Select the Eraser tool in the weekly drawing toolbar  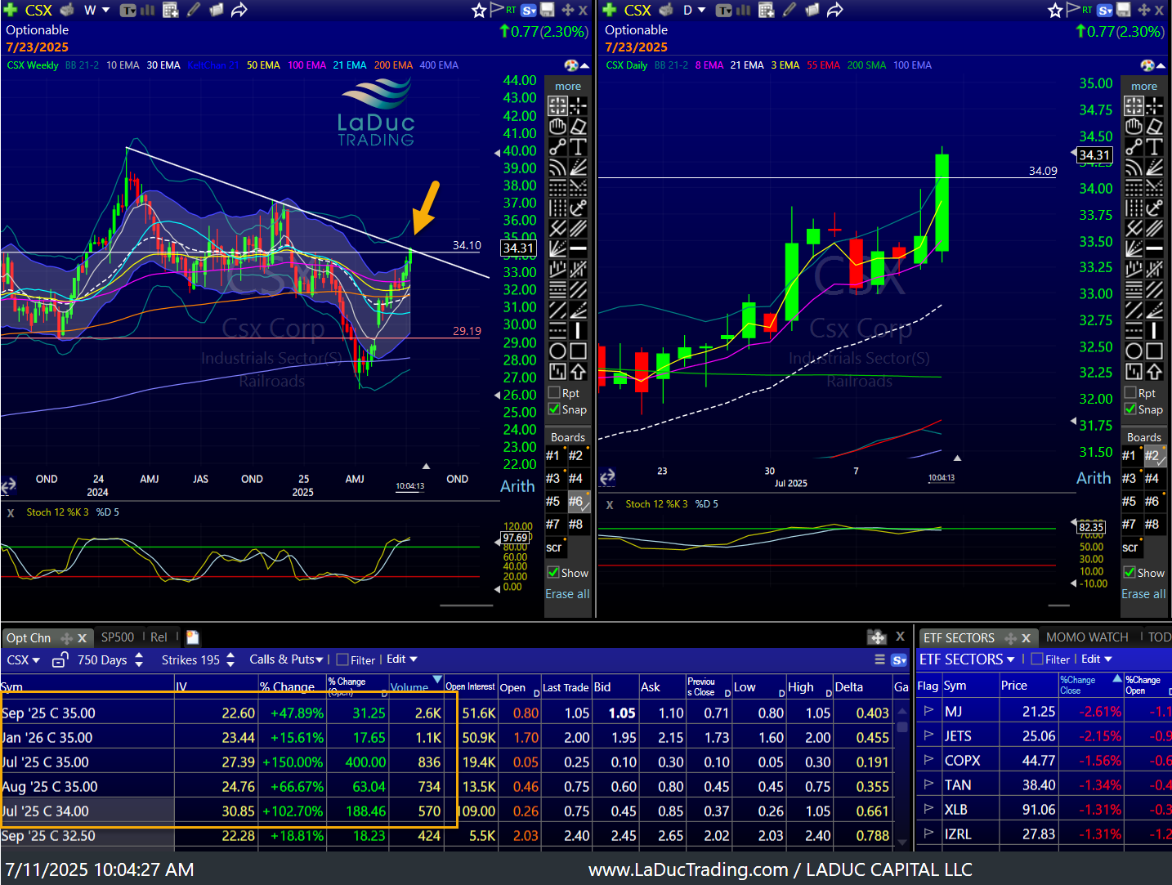point(578,126)
